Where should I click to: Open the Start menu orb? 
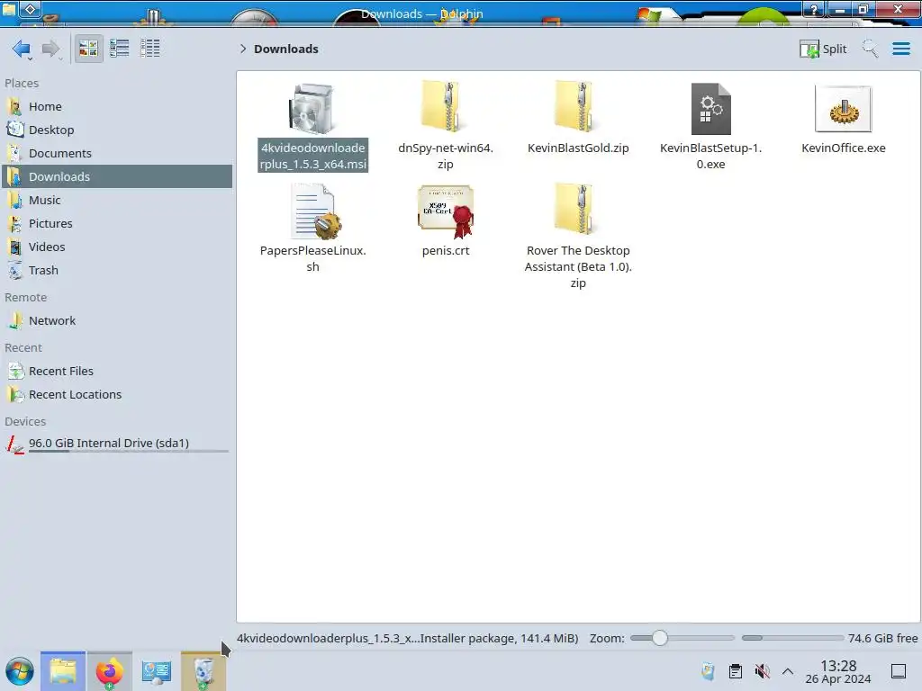click(20, 671)
